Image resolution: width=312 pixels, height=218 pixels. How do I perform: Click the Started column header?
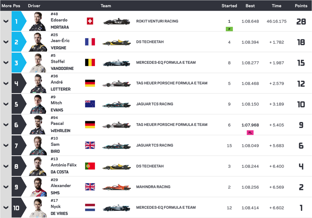(229, 6)
